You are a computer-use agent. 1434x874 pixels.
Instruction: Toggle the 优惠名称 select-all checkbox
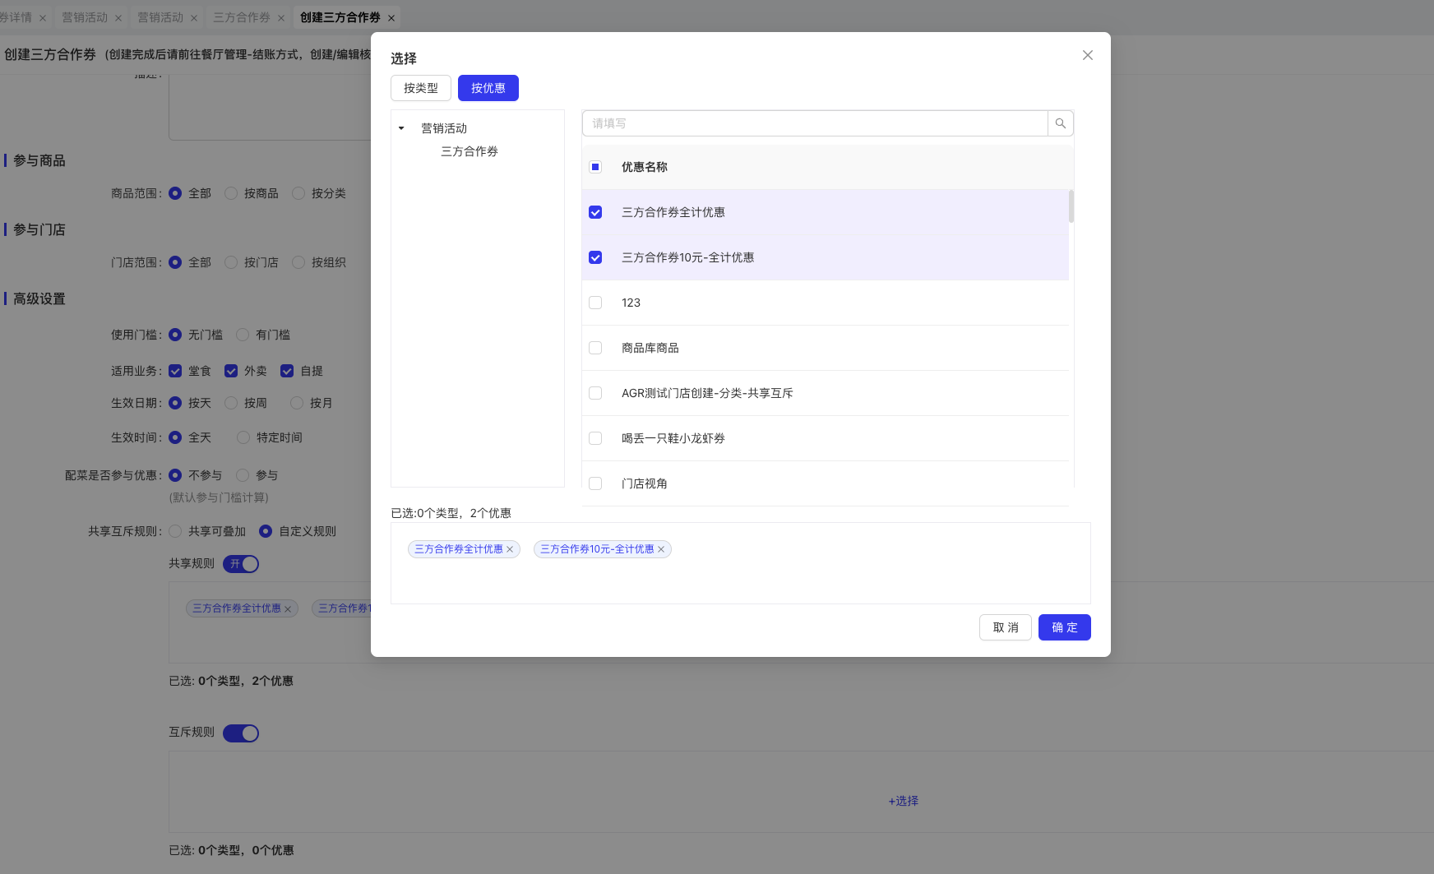tap(595, 167)
